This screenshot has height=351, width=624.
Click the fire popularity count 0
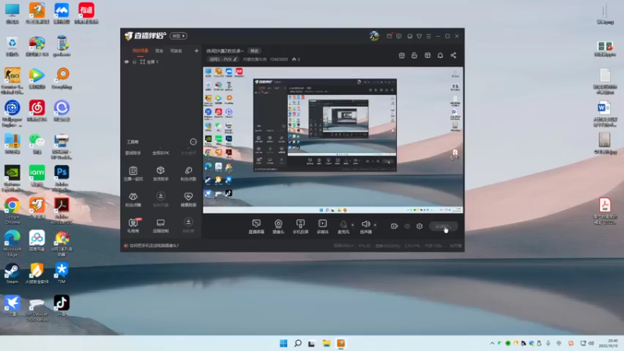(x=296, y=59)
